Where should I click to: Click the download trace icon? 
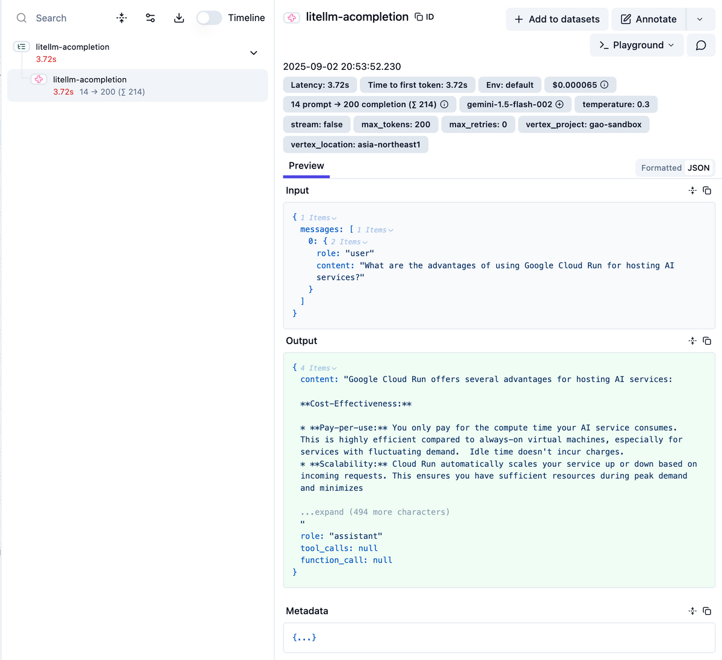pyautogui.click(x=179, y=18)
